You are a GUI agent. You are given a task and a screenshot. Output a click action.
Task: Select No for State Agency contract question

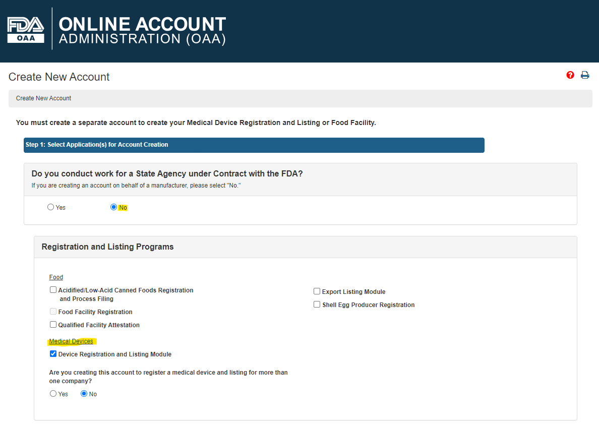(113, 207)
